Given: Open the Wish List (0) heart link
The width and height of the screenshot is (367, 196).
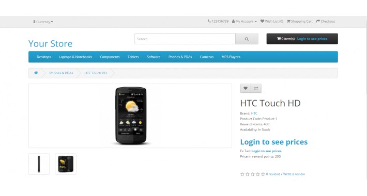Looking at the screenshot, I should tap(272, 21).
